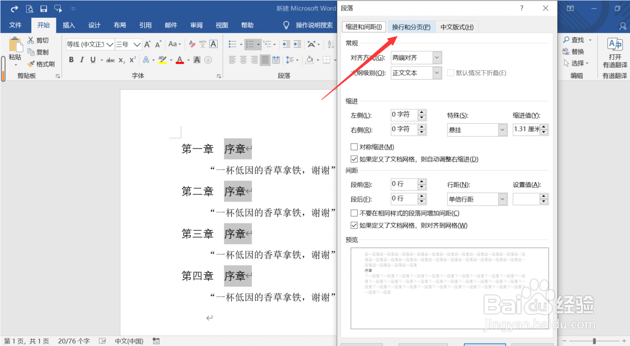Apply character shading icon

pyautogui.click(x=197, y=60)
